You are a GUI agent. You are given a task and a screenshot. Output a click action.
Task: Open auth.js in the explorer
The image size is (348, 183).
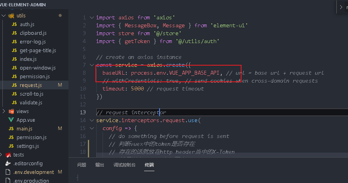27,25
